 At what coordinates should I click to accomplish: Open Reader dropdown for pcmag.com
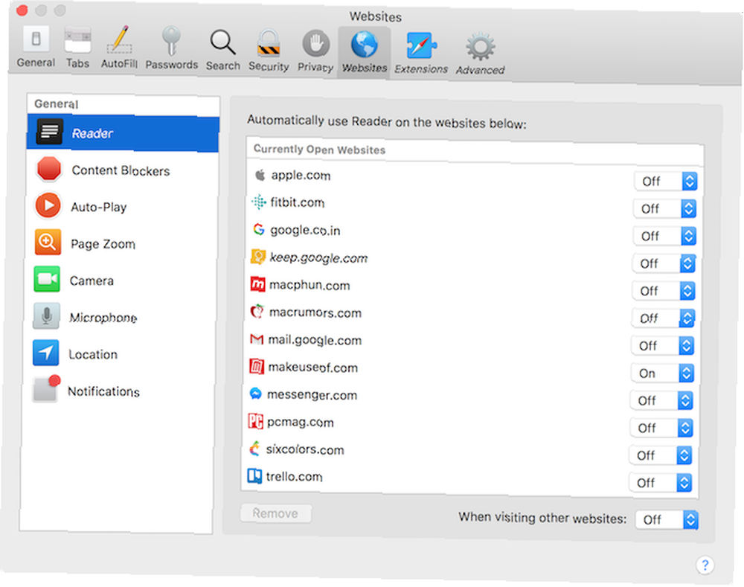pos(661,428)
